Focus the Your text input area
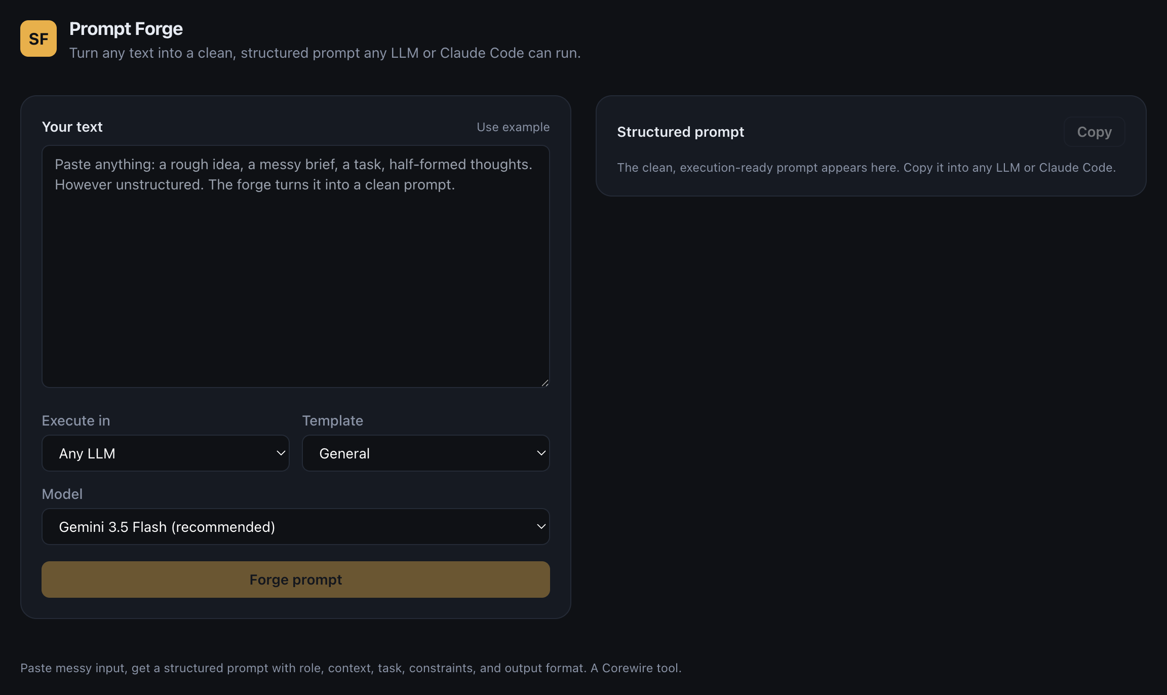Screen dimensions: 1167x695 tap(296, 266)
